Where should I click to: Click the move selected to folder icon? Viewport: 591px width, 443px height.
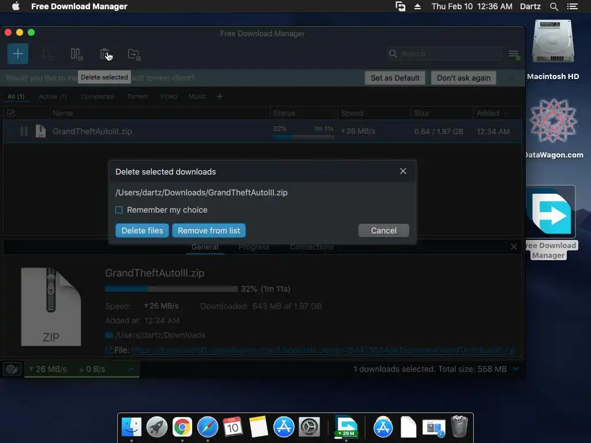[134, 55]
